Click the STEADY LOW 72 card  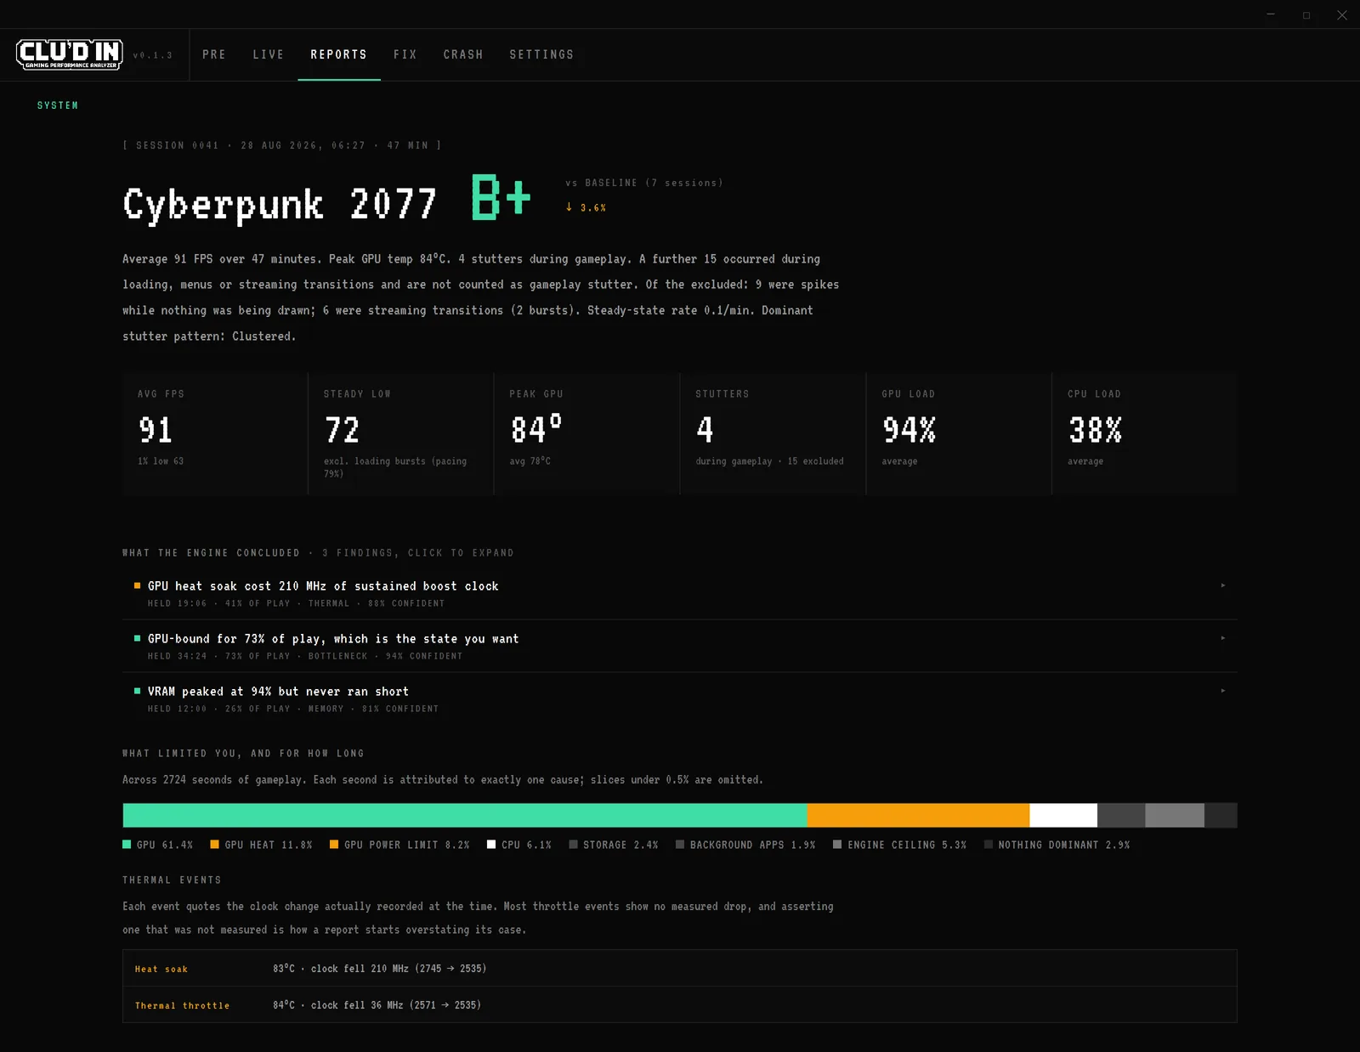pos(401,433)
